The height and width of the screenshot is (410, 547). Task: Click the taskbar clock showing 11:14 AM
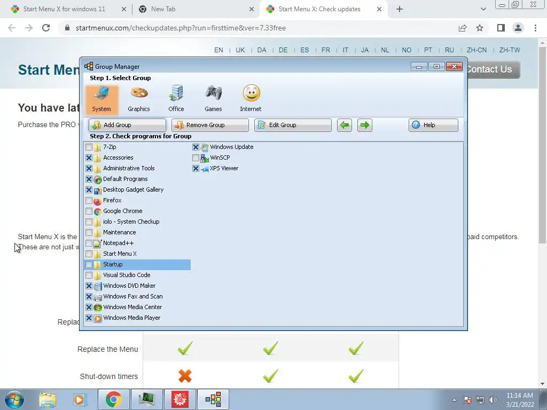tap(519, 400)
